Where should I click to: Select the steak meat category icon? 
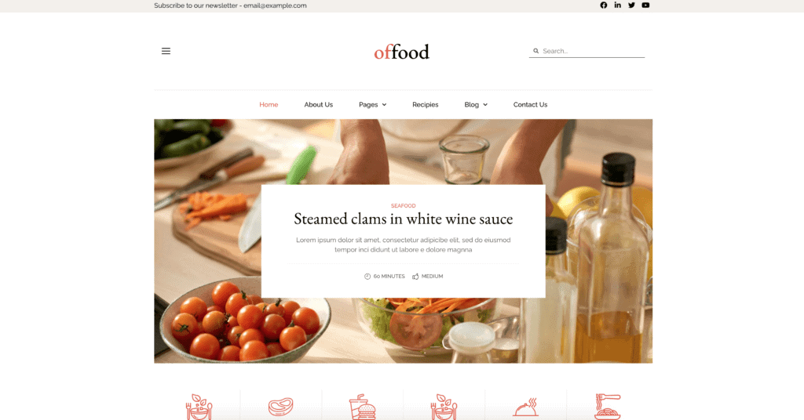pos(281,407)
